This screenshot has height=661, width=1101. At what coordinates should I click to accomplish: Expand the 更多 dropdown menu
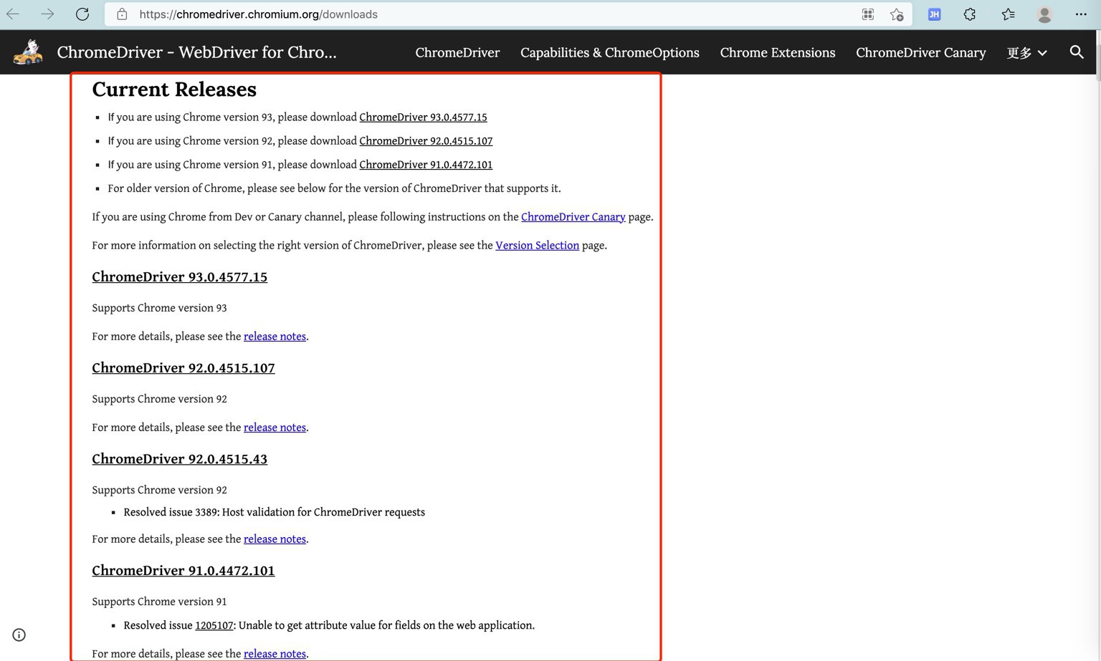[x=1026, y=53]
